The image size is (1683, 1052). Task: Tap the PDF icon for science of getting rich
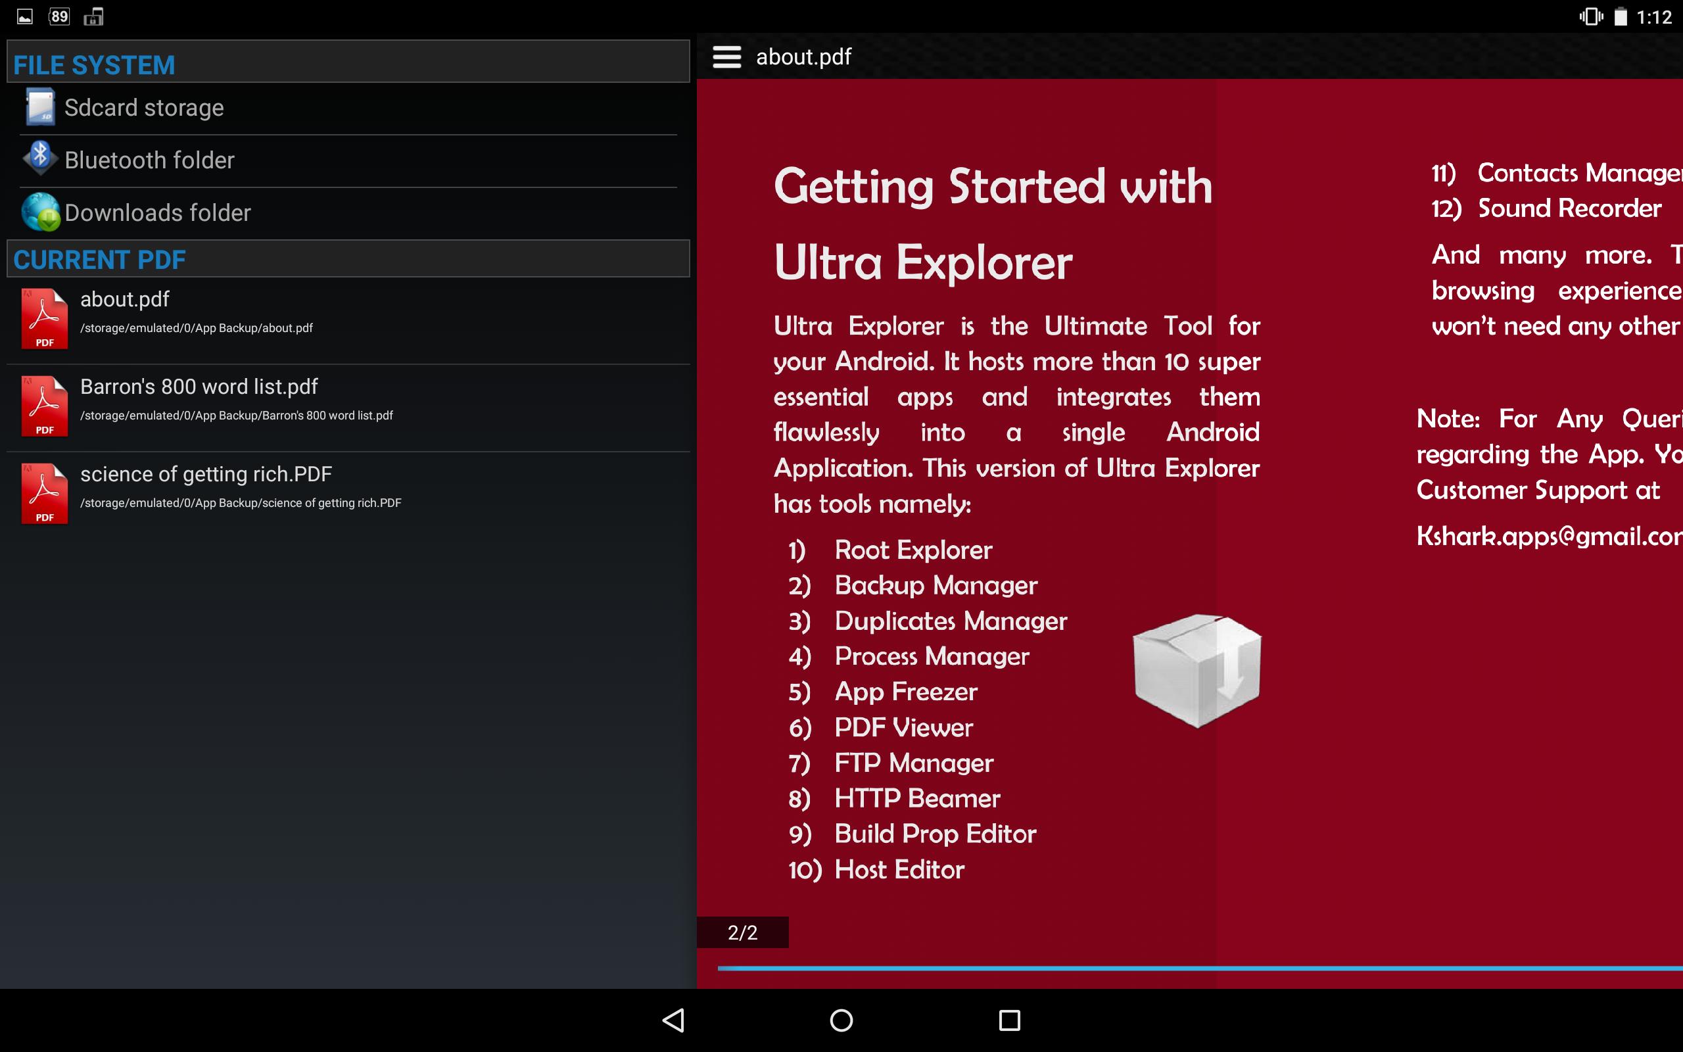coord(45,493)
